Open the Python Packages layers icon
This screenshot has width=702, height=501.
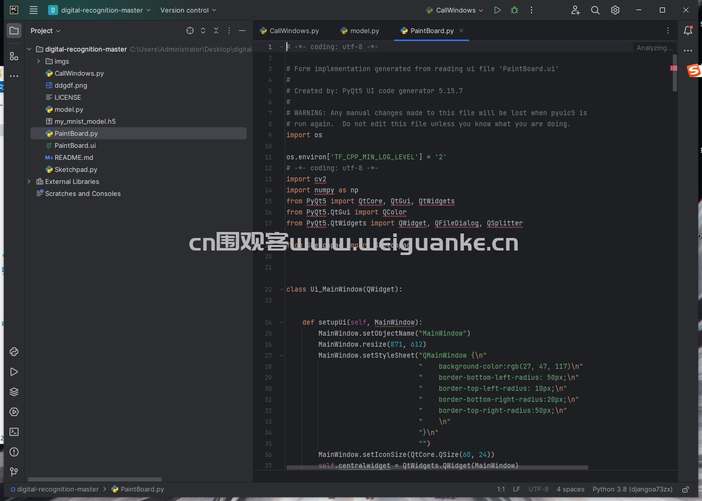click(14, 392)
